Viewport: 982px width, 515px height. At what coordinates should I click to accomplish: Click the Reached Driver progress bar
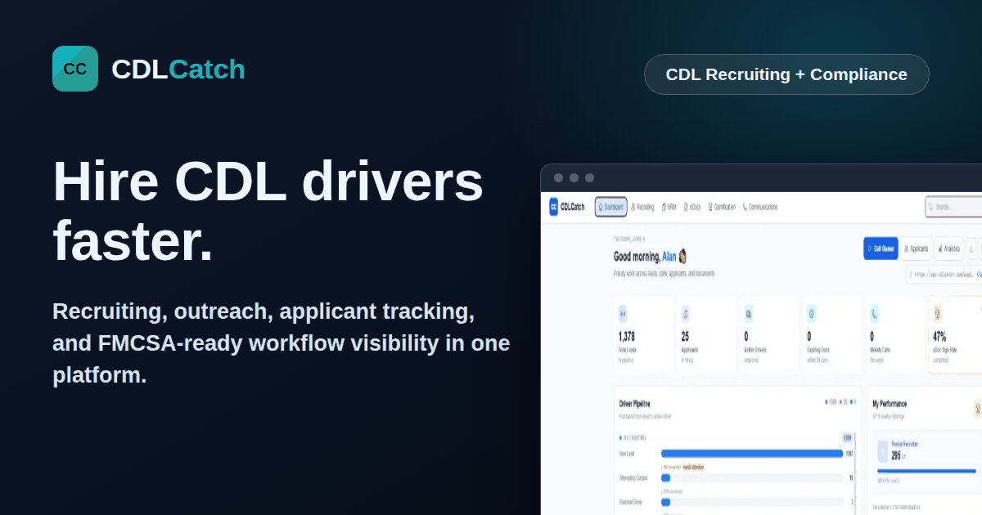[752, 502]
